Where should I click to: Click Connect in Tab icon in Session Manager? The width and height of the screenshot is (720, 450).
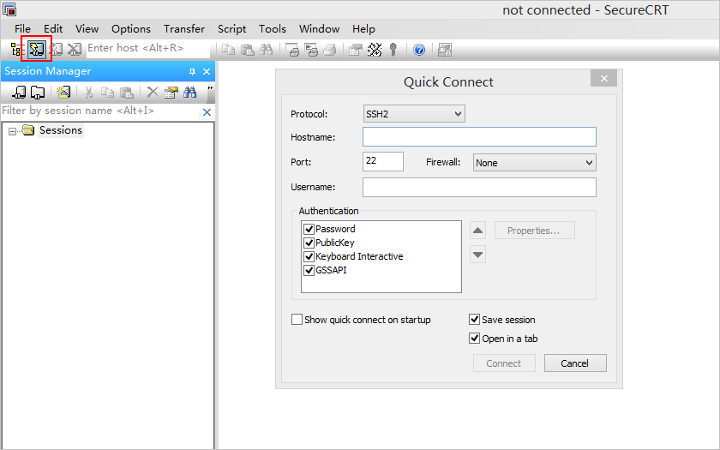38,93
